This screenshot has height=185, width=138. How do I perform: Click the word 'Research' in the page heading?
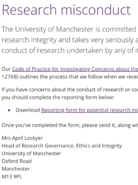[x=29, y=10]
